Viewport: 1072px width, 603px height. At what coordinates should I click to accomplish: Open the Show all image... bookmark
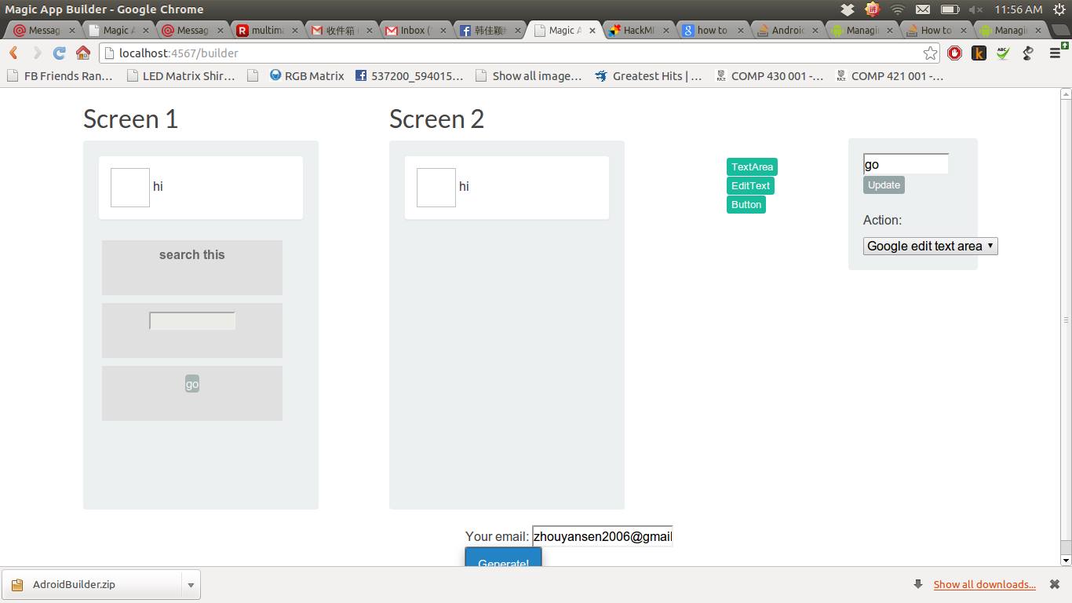(x=529, y=76)
